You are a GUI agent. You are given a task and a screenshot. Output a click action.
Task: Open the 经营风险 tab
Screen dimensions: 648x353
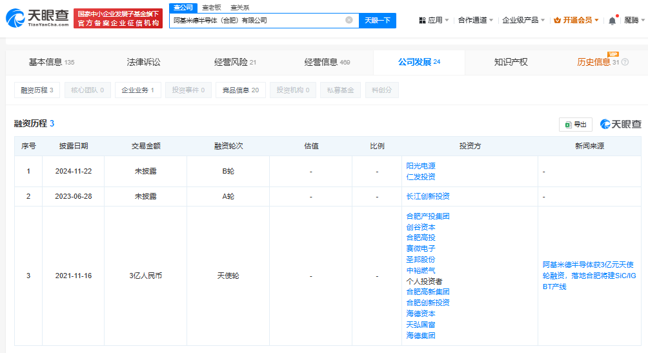pos(235,63)
